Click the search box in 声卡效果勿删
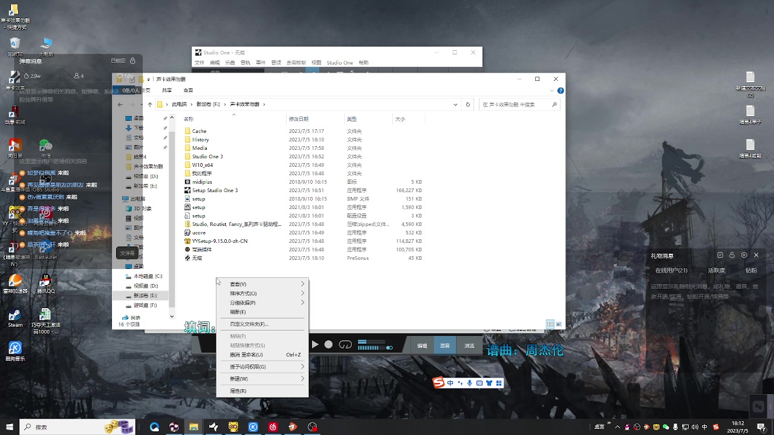The width and height of the screenshot is (774, 435). click(x=519, y=105)
